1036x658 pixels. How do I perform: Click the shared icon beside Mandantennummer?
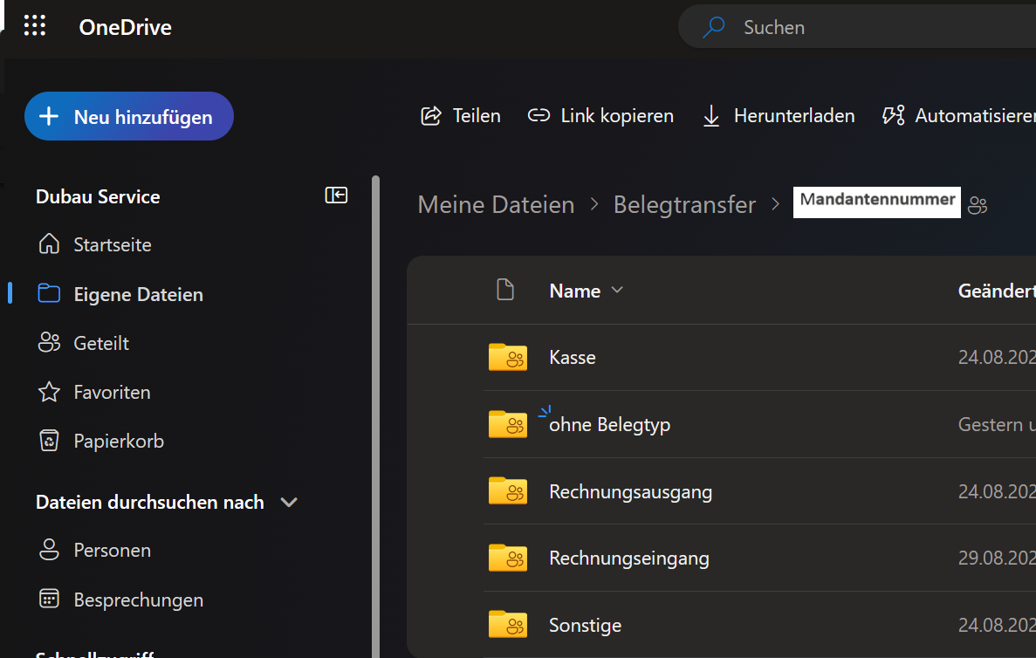pyautogui.click(x=978, y=206)
